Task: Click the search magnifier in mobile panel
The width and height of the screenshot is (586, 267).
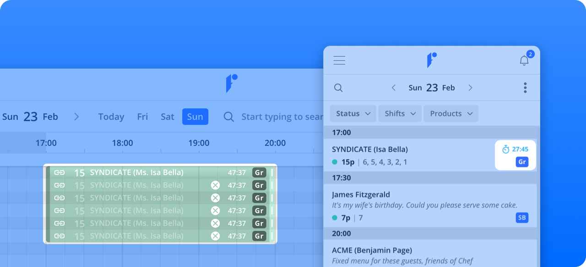Action: tap(338, 88)
